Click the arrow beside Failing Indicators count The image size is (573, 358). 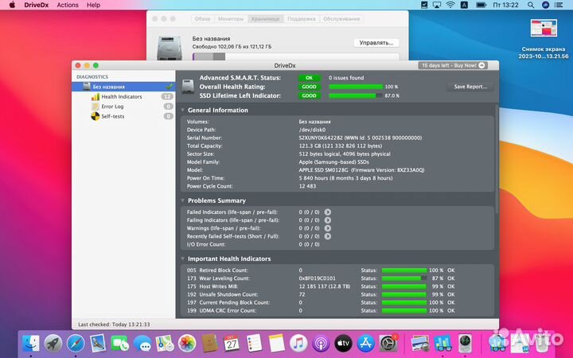coord(328,220)
